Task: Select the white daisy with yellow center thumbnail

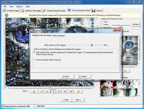Action: (107, 92)
